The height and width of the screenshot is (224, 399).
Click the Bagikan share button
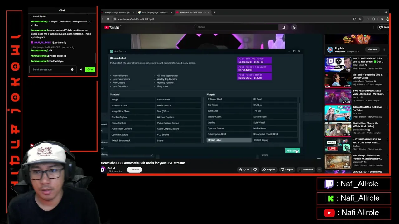point(269,170)
